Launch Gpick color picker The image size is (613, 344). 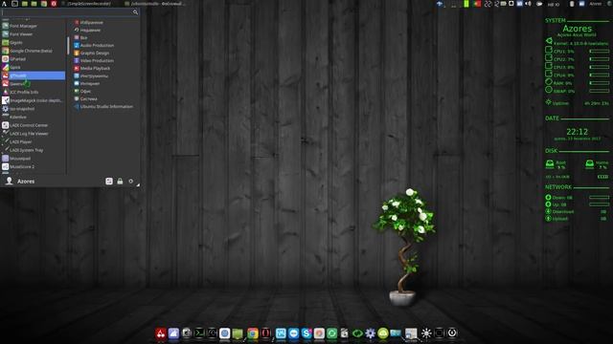[x=34, y=67]
